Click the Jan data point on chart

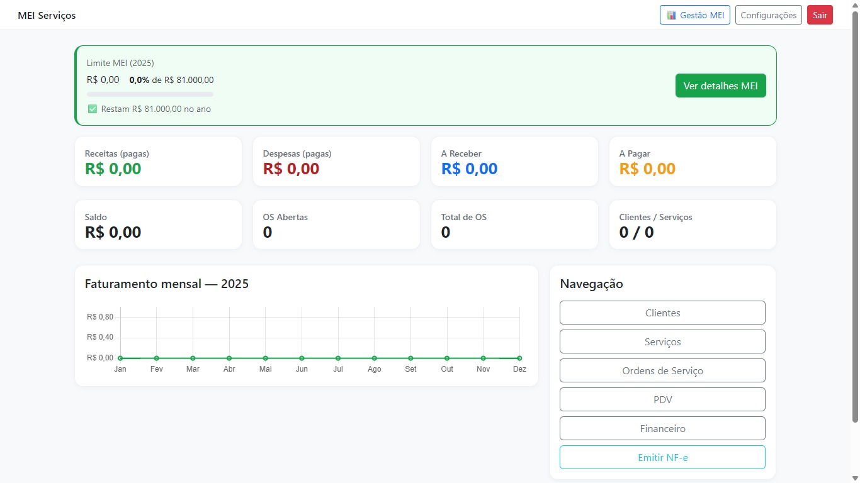point(120,358)
